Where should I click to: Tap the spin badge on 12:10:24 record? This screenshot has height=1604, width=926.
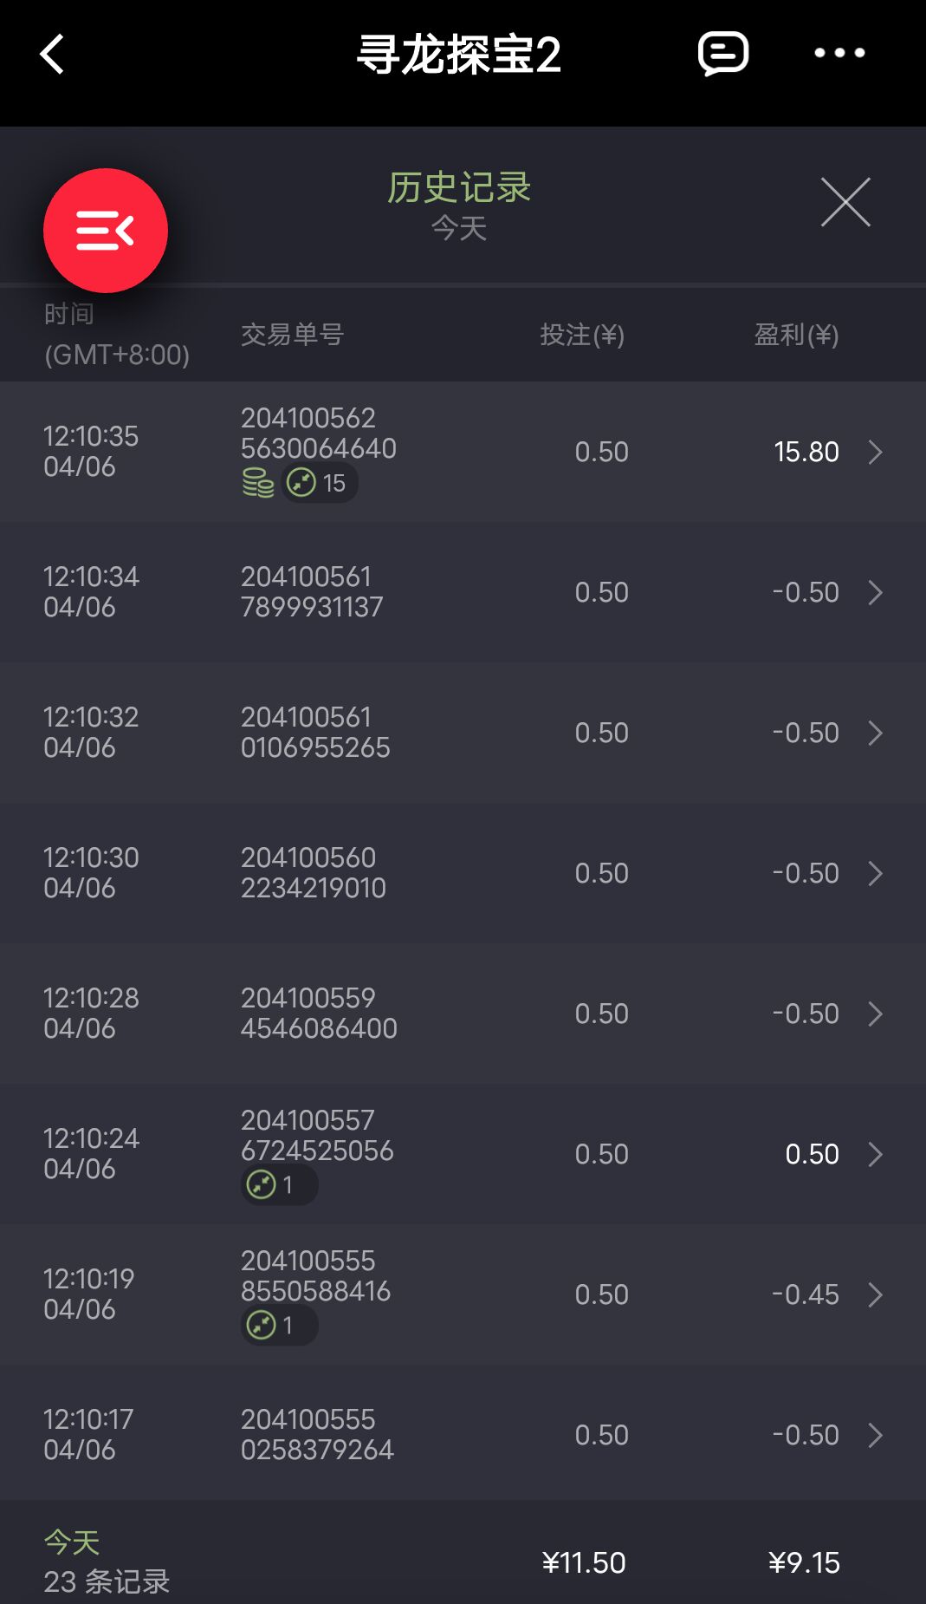click(278, 1184)
